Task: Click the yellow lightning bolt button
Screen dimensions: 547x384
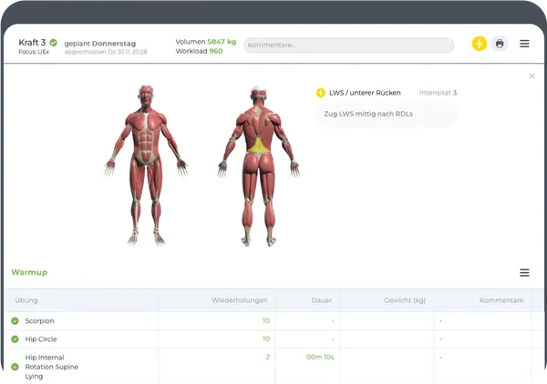Action: 480,44
